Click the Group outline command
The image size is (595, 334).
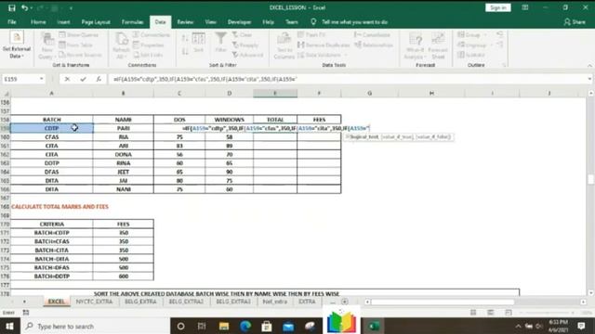[469, 35]
